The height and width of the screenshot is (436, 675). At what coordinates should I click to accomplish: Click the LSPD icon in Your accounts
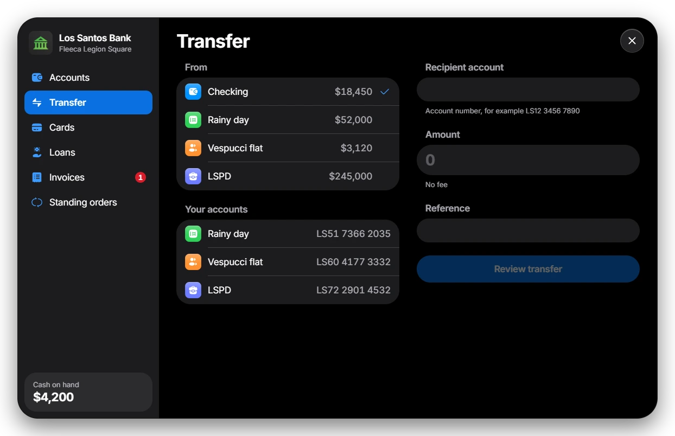click(193, 290)
